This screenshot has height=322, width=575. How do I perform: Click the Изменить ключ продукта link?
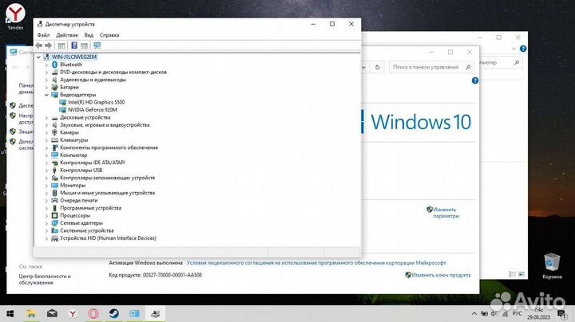442,275
